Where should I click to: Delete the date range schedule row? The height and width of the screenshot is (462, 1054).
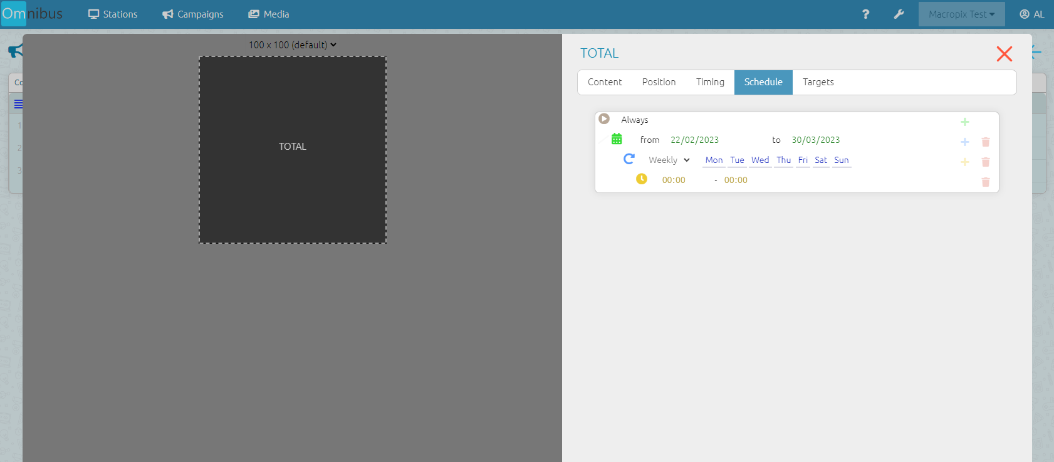point(985,142)
